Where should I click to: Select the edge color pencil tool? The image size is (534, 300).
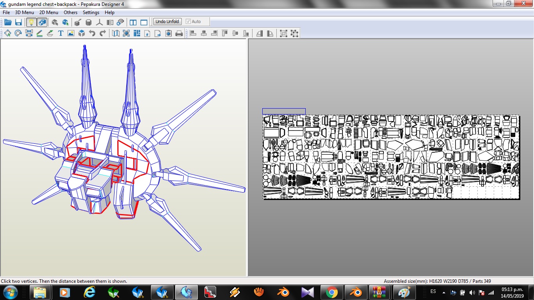[x=39, y=33]
